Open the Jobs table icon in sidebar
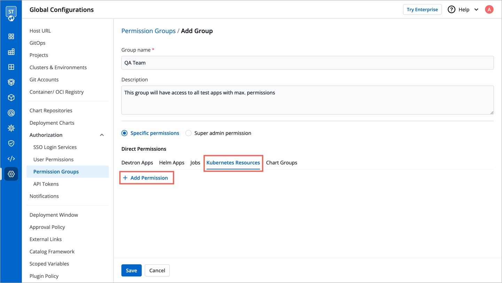 [x=11, y=52]
